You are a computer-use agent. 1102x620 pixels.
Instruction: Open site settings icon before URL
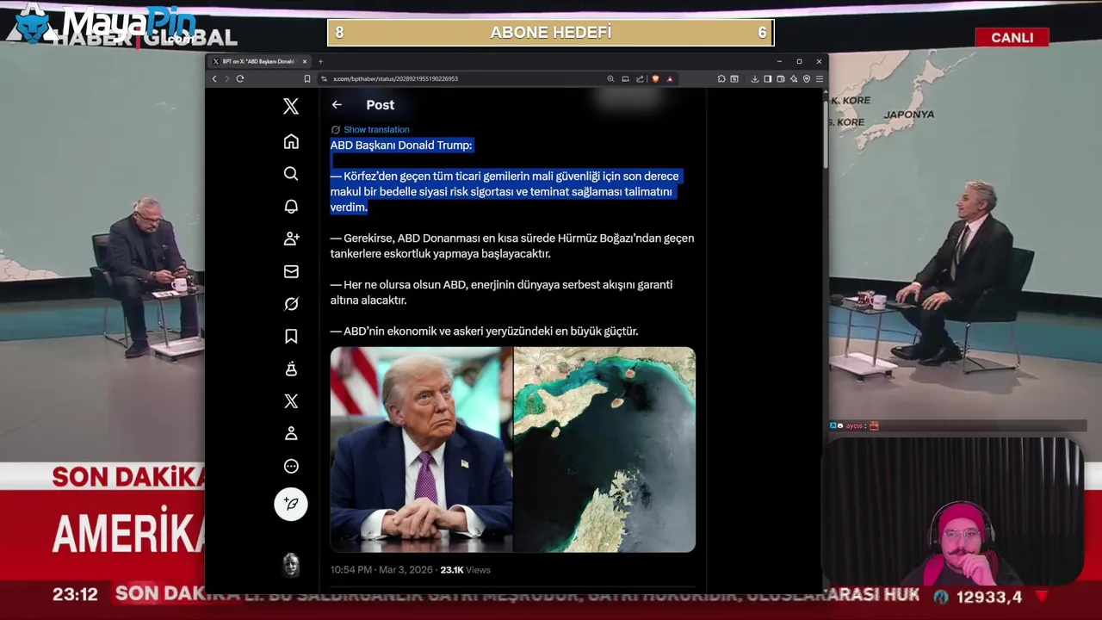click(324, 78)
